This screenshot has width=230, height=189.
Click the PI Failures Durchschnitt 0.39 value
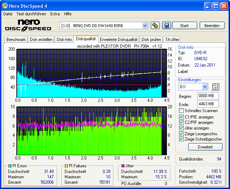pyautogui.click(x=107, y=172)
